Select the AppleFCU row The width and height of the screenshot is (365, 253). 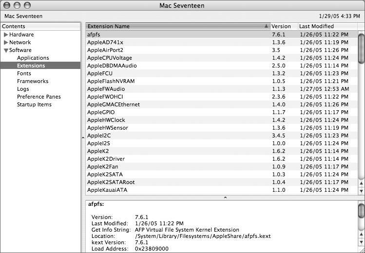coord(221,73)
